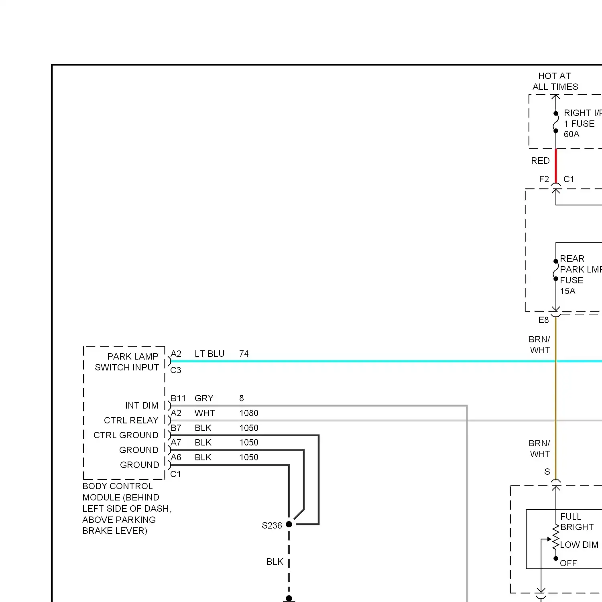Select the CTRL RELAY module label
Image resolution: width=602 pixels, height=602 pixels.
pyautogui.click(x=131, y=421)
